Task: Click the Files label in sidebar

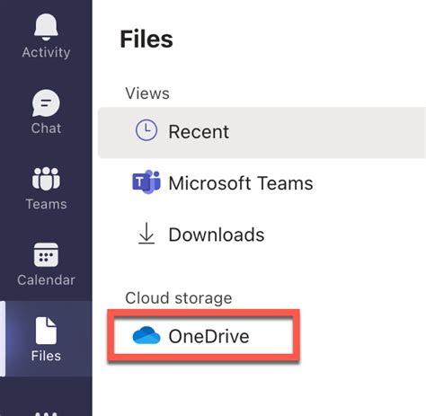Action: (x=46, y=356)
